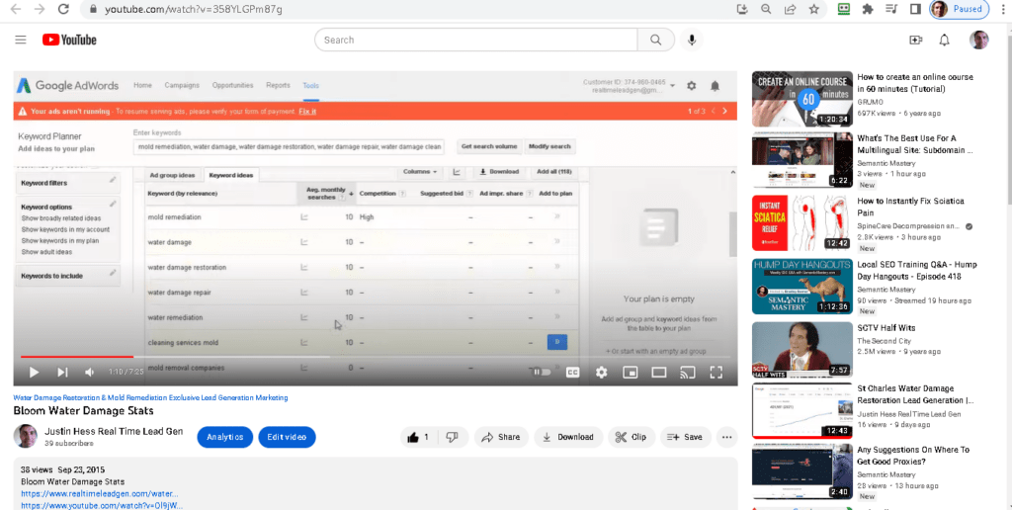Open SCTV Half Wits video title
Image resolution: width=1012 pixels, height=510 pixels.
coord(886,328)
